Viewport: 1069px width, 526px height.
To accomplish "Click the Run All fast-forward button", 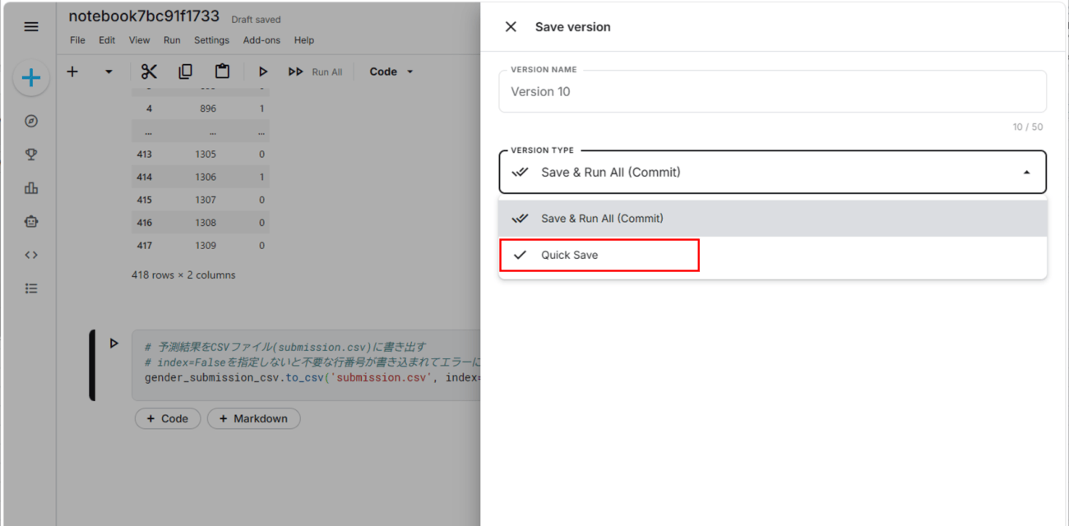I will click(315, 72).
